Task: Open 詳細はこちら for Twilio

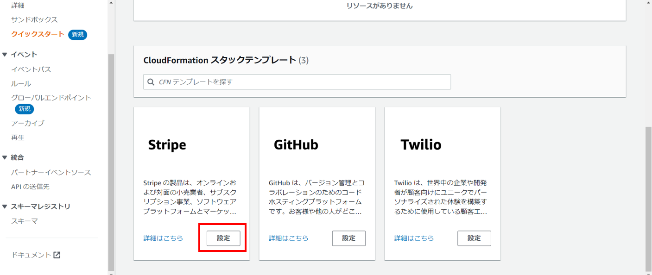Action: (x=414, y=238)
